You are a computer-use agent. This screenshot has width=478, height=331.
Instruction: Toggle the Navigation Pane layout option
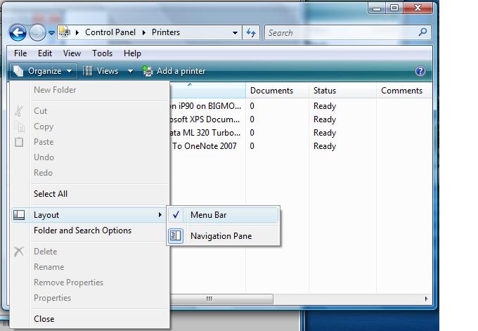[221, 236]
